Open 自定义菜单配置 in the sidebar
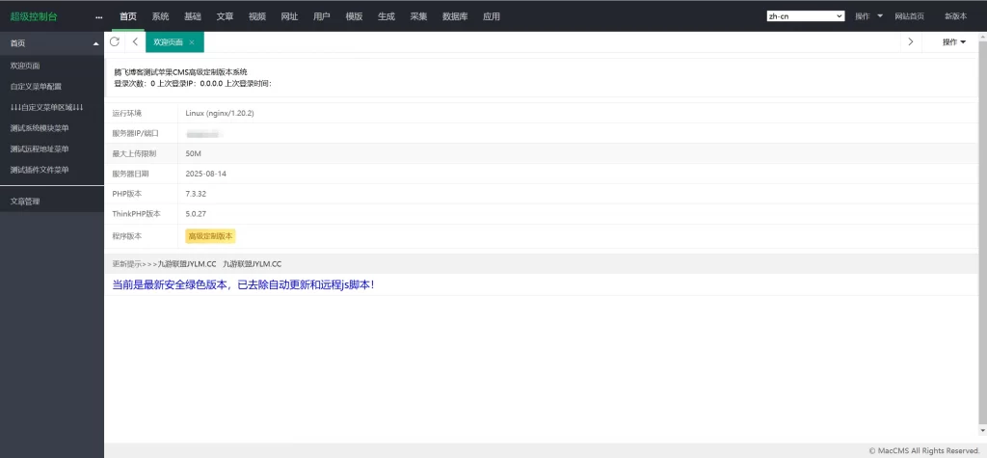The width and height of the screenshot is (987, 458). [36, 87]
